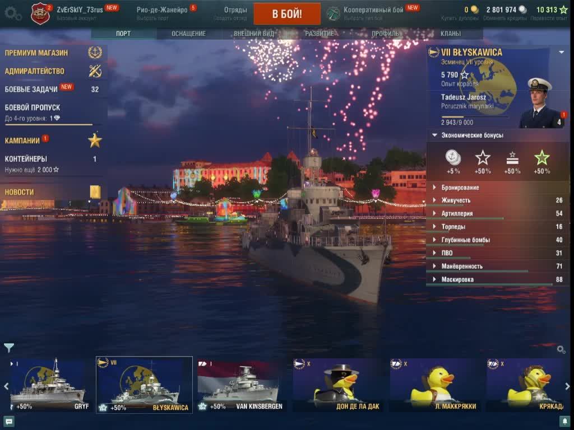The height and width of the screenshot is (430, 574).
Task: Click the Battle Pass progress bar
Action: coord(49,125)
